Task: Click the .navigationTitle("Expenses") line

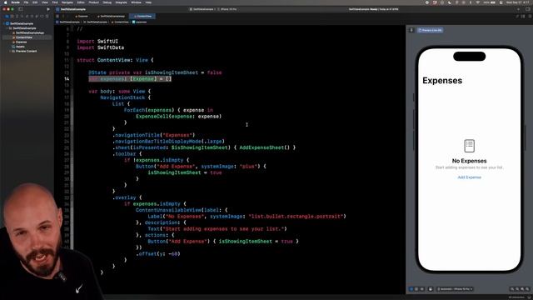Action: [153, 135]
